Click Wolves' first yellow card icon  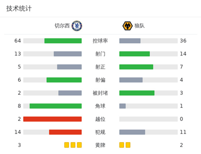(122, 145)
